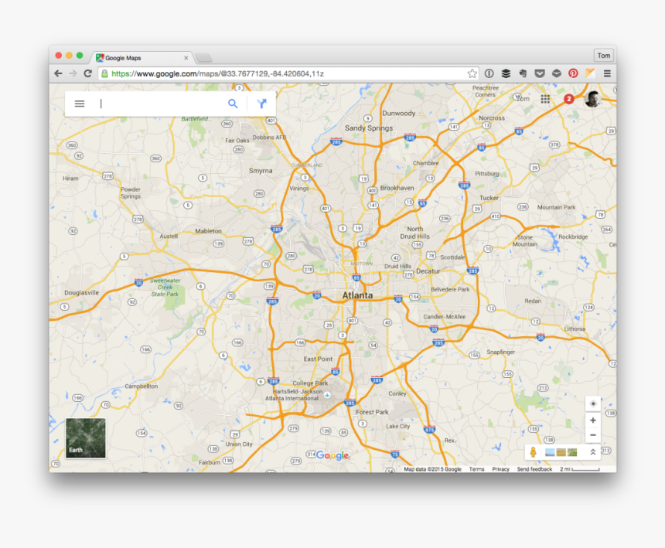Switch to the Earth satellite view thumbnail
Viewport: 665px width, 548px height.
click(86, 437)
